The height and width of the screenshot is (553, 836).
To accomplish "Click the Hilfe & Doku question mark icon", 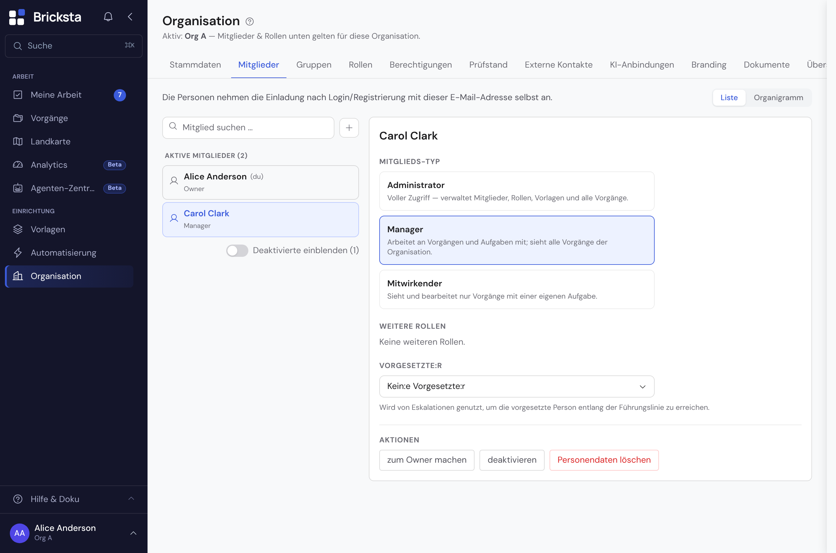I will 18,499.
